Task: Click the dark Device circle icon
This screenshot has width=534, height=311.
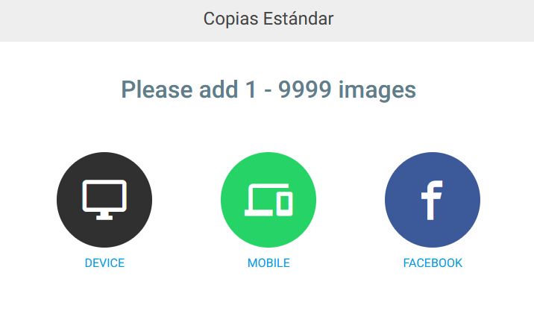Action: tap(104, 200)
